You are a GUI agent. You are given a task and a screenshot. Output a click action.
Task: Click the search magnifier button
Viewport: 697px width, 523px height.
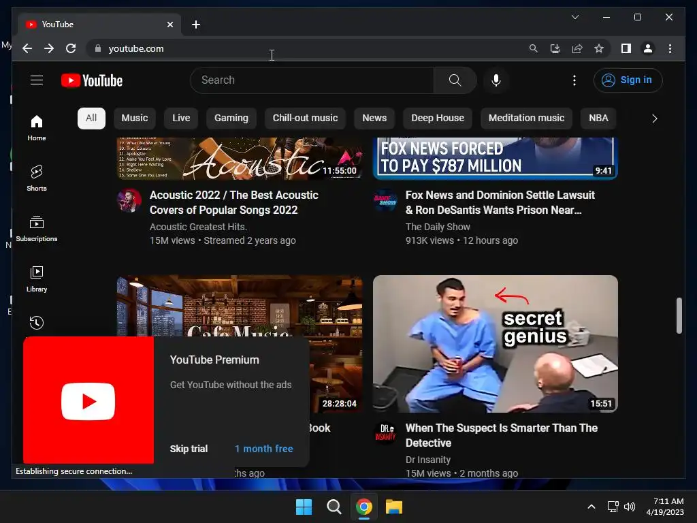click(x=455, y=80)
